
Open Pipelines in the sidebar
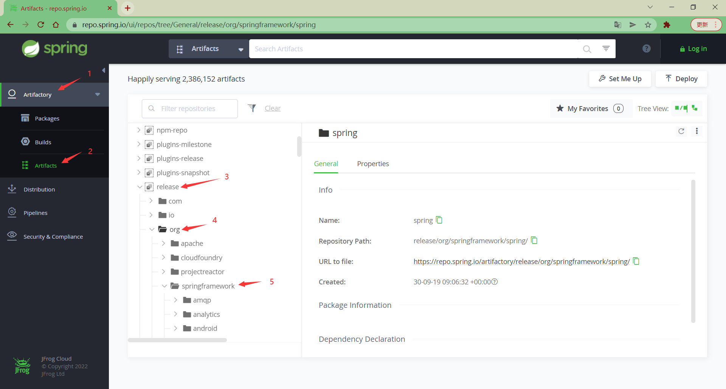(x=35, y=213)
